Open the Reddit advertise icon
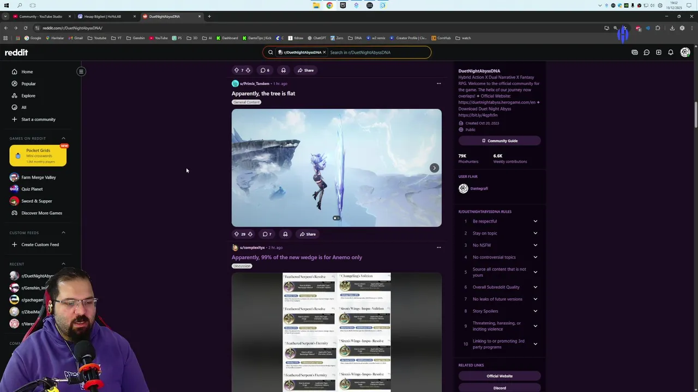Viewport: 698px width, 392px height. 635,52
